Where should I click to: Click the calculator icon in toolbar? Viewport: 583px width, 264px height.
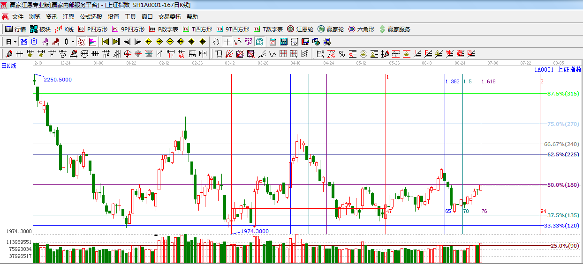click(x=283, y=42)
